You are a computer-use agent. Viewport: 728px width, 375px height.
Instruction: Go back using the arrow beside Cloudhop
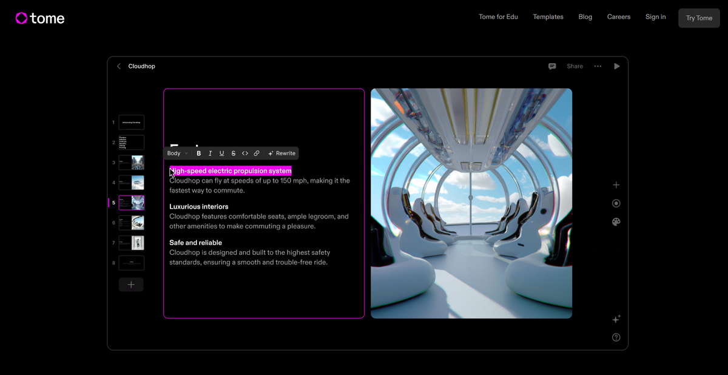click(119, 66)
